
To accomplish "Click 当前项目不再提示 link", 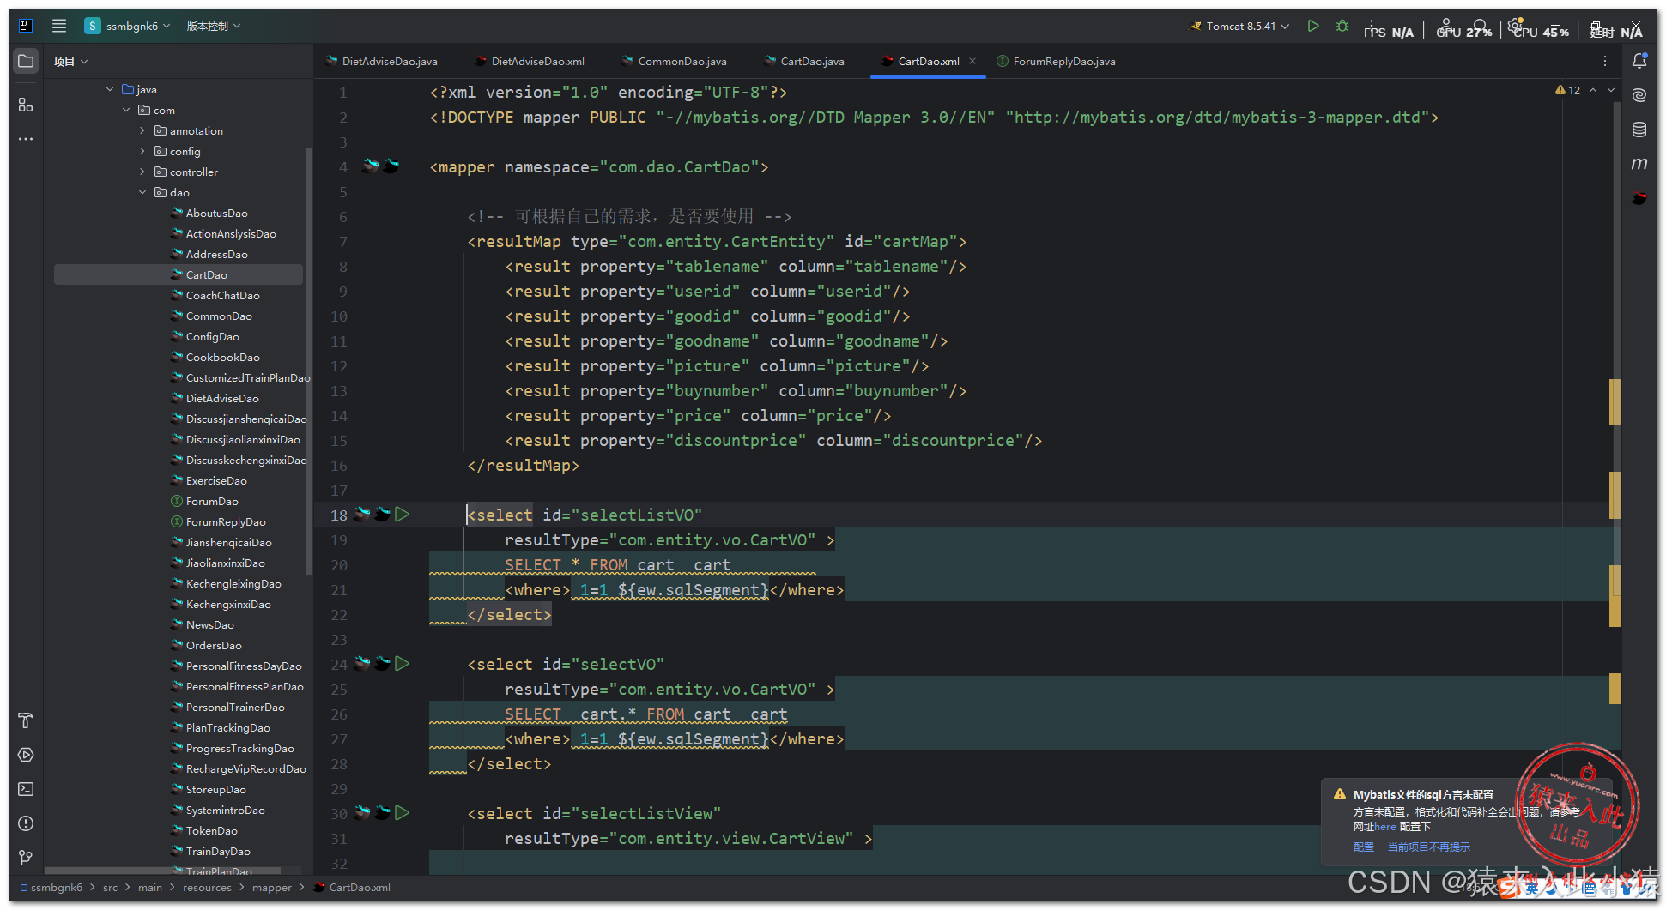I will tap(1428, 847).
